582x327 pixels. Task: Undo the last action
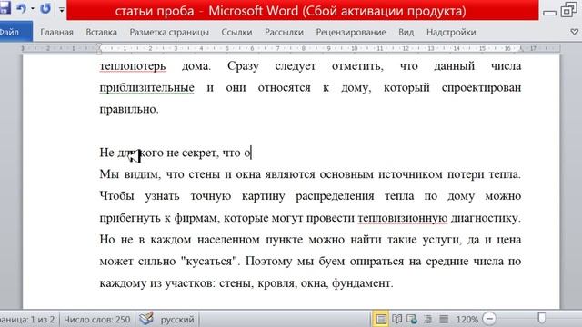(x=21, y=8)
